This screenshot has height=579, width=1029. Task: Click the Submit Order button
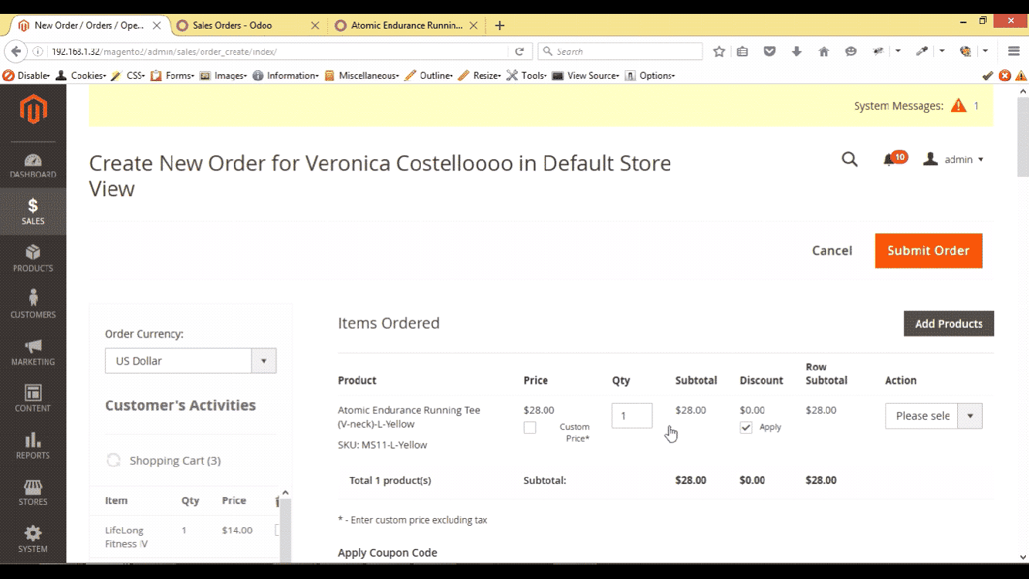click(929, 251)
